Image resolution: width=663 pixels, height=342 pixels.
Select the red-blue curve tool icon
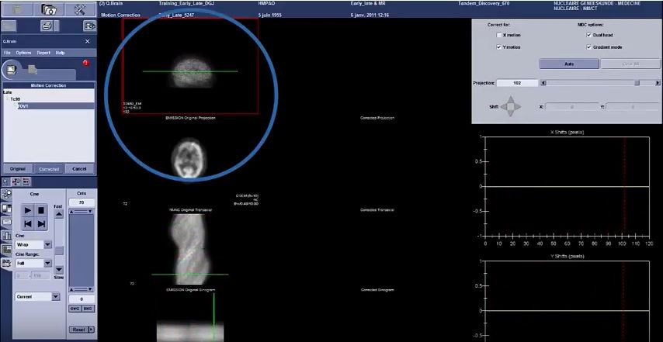coord(16,181)
